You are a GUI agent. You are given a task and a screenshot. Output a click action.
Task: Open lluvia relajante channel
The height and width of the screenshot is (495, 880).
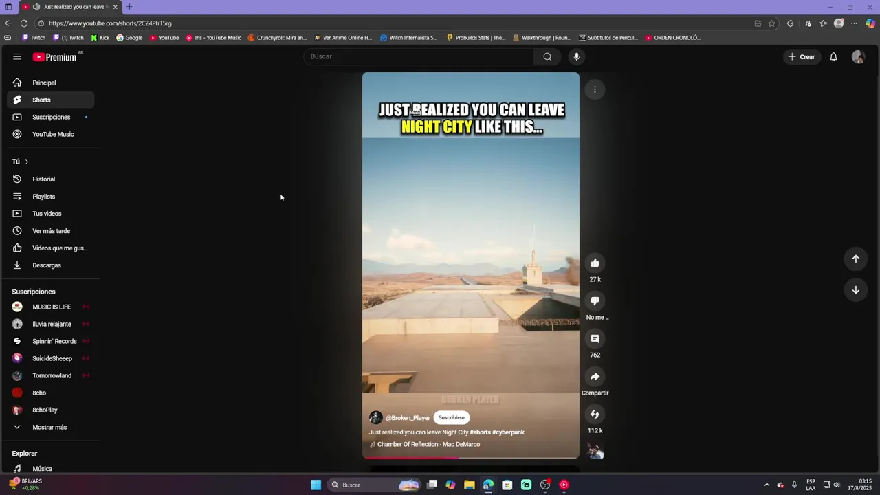click(50, 324)
